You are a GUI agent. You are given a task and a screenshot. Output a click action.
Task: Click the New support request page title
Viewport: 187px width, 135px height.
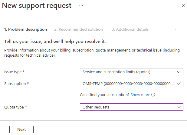37,6
